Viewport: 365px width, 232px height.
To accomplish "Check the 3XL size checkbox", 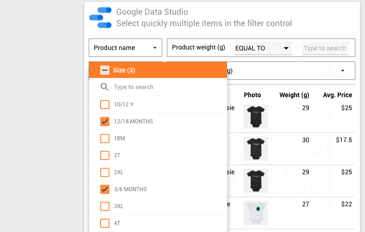I will [x=105, y=206].
